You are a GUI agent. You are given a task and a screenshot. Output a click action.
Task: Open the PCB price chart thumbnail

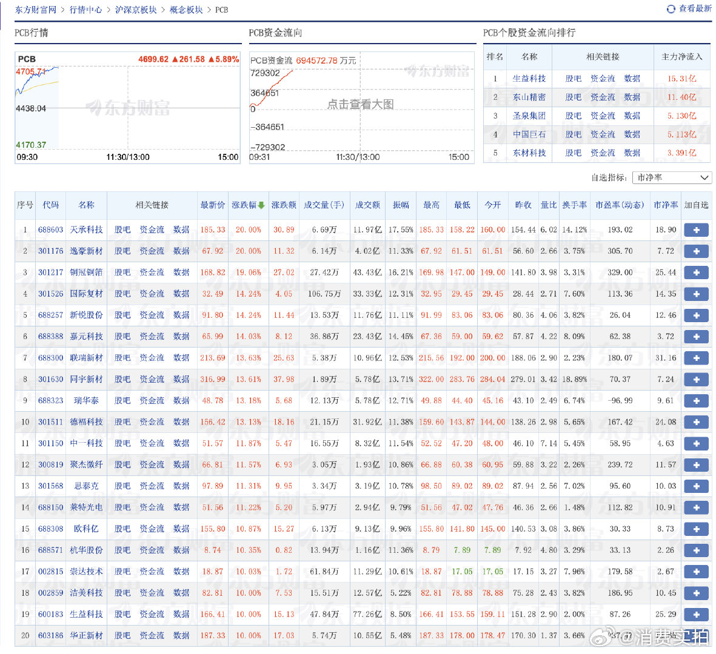(127, 108)
